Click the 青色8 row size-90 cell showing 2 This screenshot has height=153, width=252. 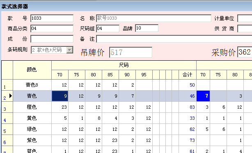coord(127,85)
